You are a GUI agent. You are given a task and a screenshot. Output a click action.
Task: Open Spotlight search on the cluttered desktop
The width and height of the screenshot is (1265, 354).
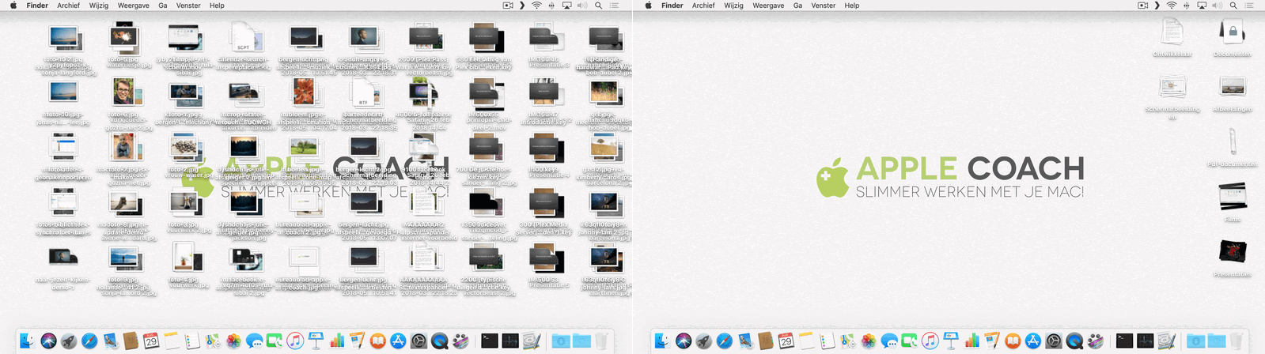[598, 6]
